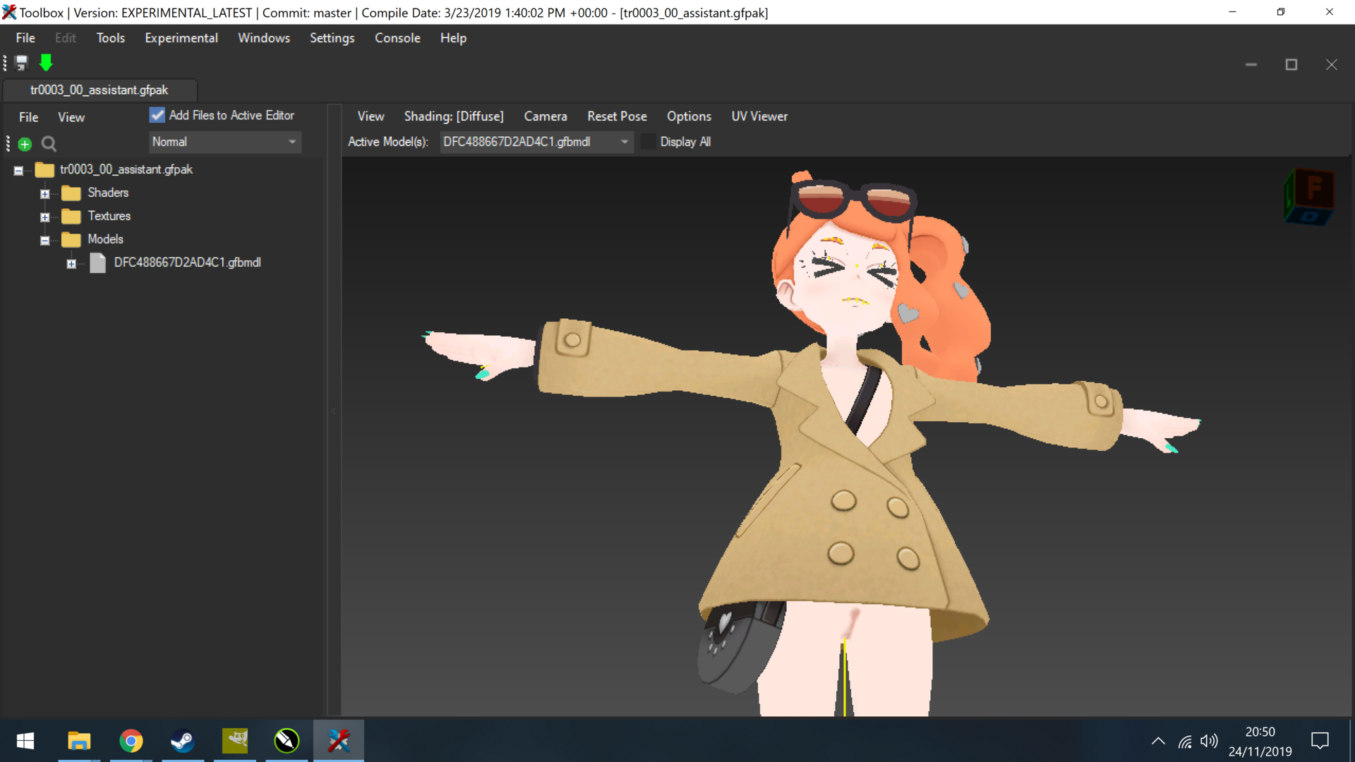1355x762 pixels.
Task: Select the Models tree label
Action: pos(105,239)
